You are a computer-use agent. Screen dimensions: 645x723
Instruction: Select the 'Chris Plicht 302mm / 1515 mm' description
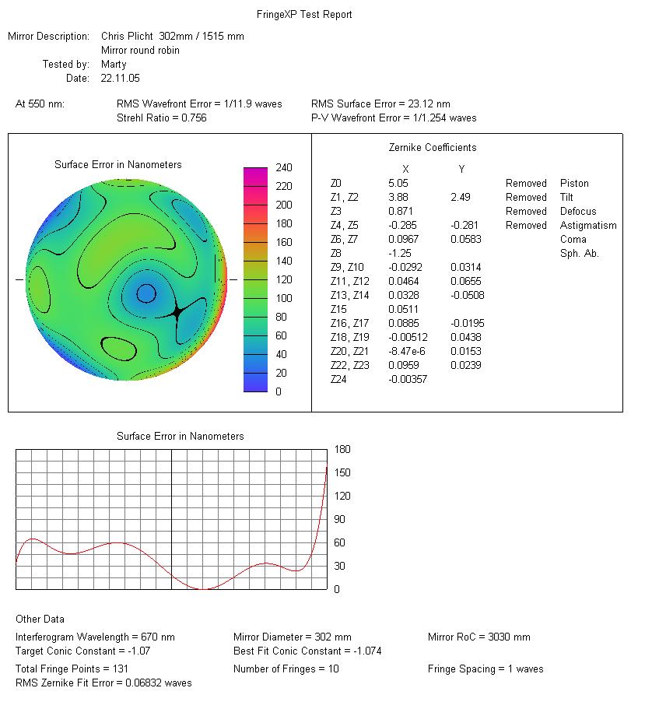point(173,36)
